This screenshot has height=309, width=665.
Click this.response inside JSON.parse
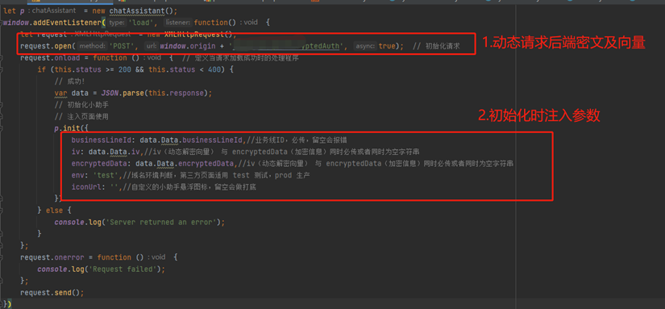176,93
